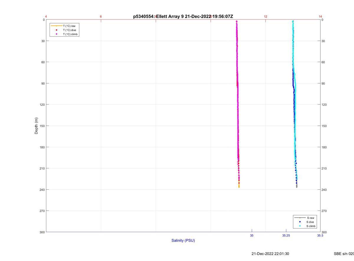Select the 'T (°C) dive' legend label
354x261 pixels.
(69, 30)
